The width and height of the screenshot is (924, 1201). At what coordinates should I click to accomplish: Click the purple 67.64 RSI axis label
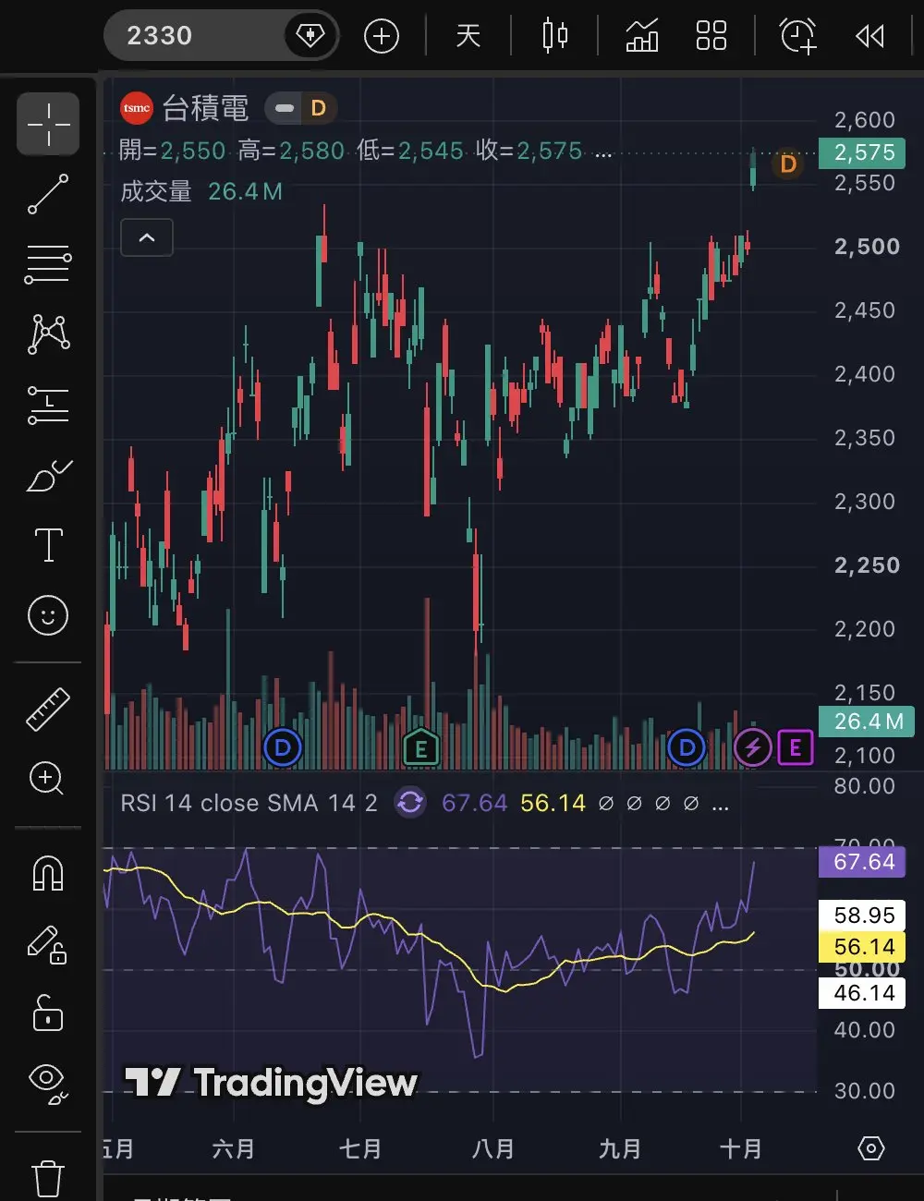(863, 862)
